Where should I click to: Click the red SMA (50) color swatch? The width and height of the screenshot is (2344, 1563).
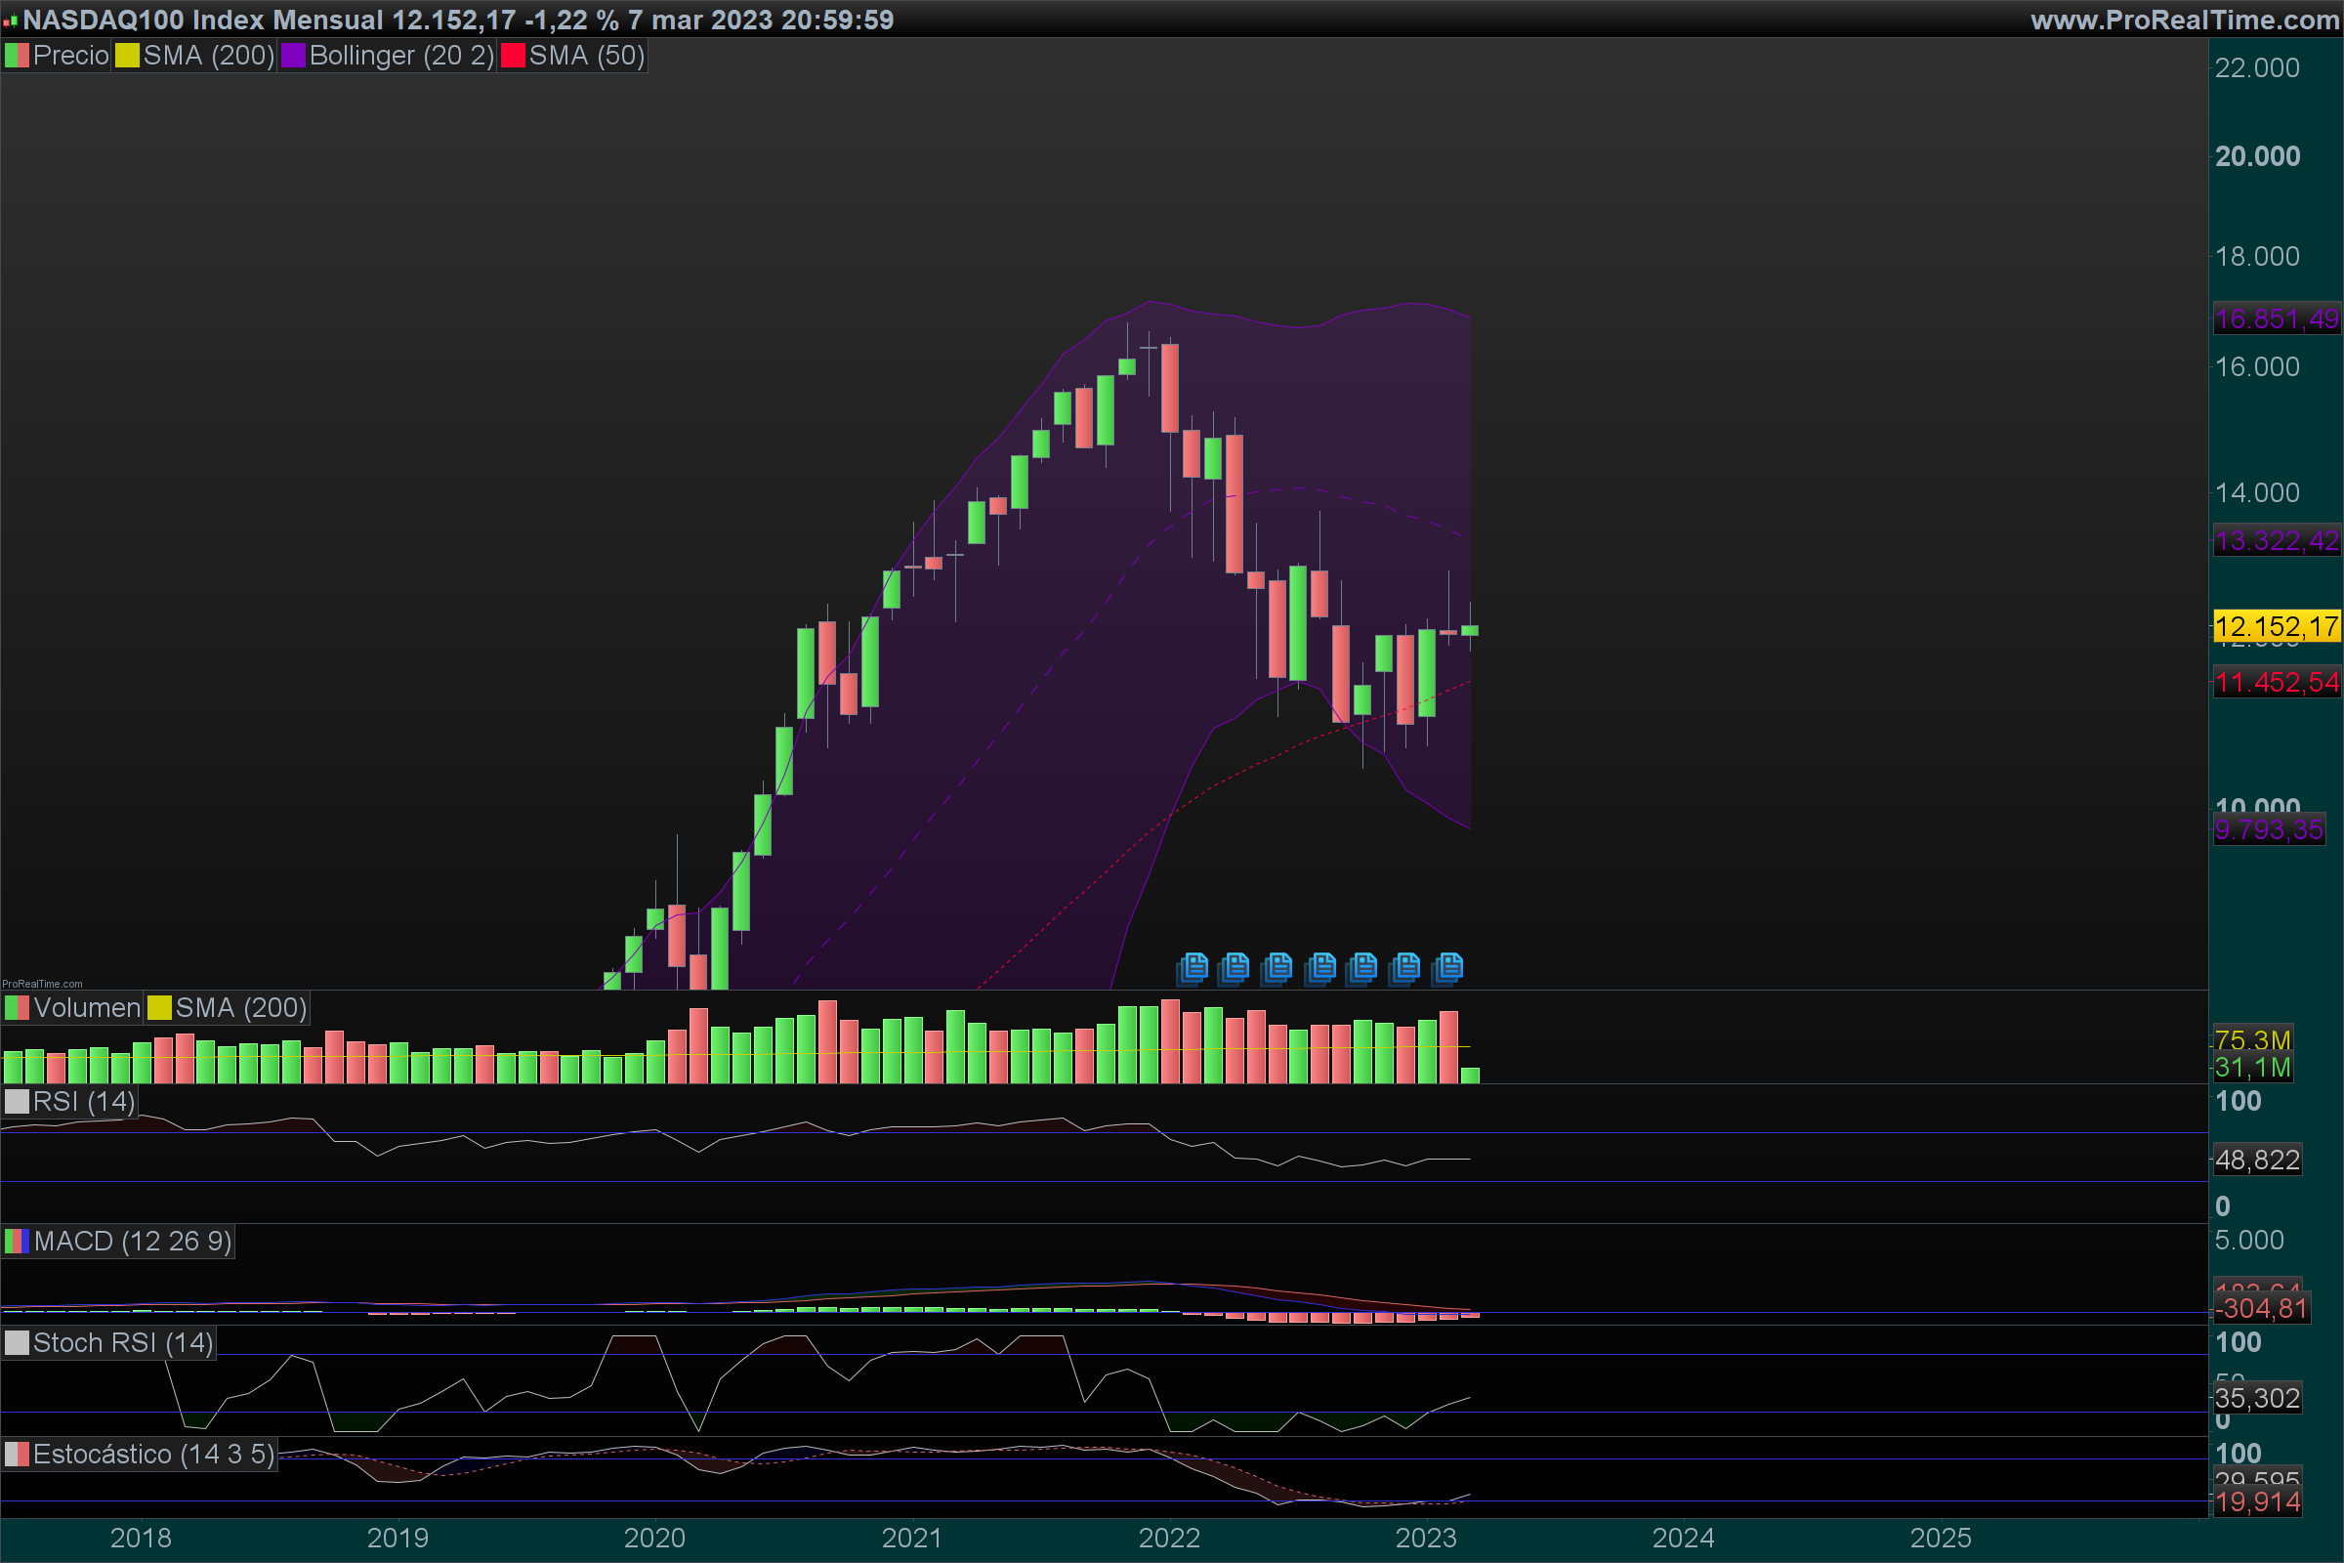(x=514, y=56)
